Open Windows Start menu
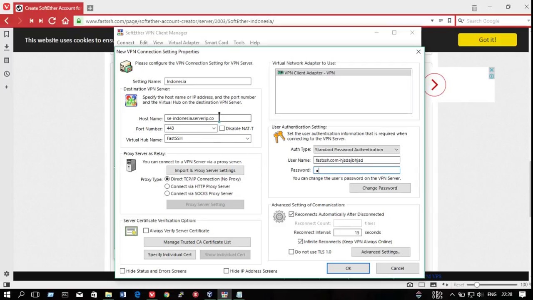The height and width of the screenshot is (300, 533). (x=7, y=295)
